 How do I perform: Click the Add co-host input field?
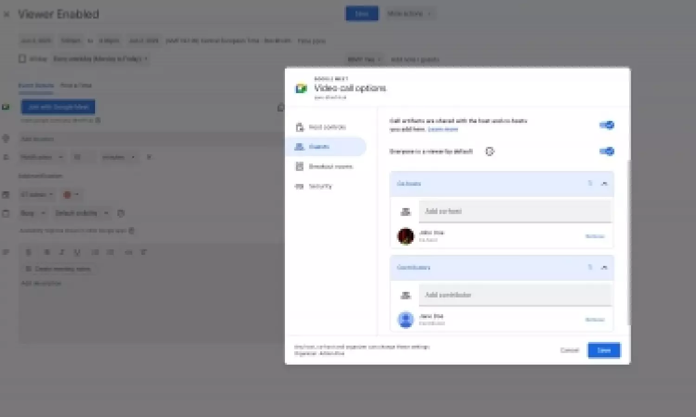515,211
